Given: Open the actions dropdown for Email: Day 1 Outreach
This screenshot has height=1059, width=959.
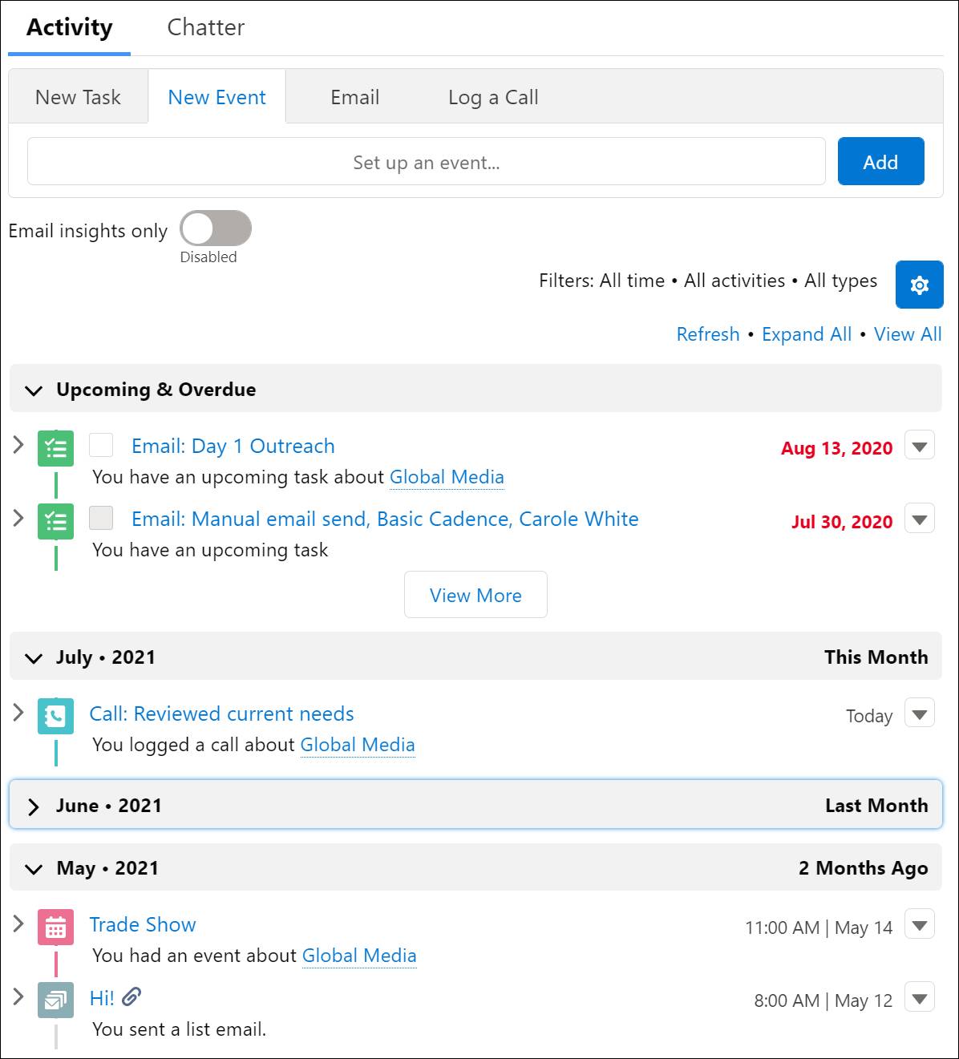Looking at the screenshot, I should pyautogui.click(x=920, y=445).
